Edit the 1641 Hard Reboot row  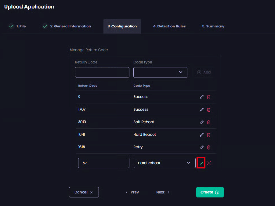pyautogui.click(x=202, y=135)
